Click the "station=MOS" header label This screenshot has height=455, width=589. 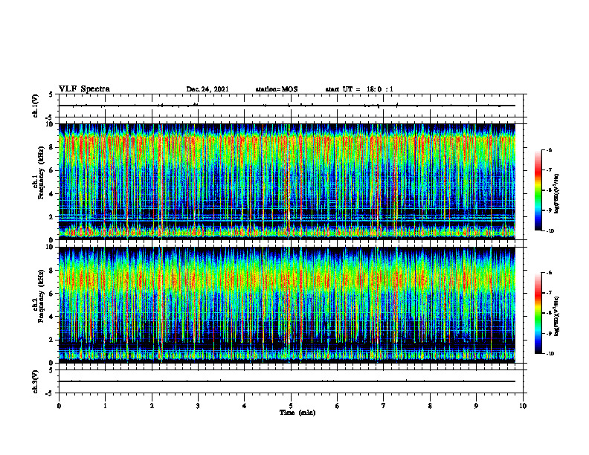pyautogui.click(x=277, y=89)
